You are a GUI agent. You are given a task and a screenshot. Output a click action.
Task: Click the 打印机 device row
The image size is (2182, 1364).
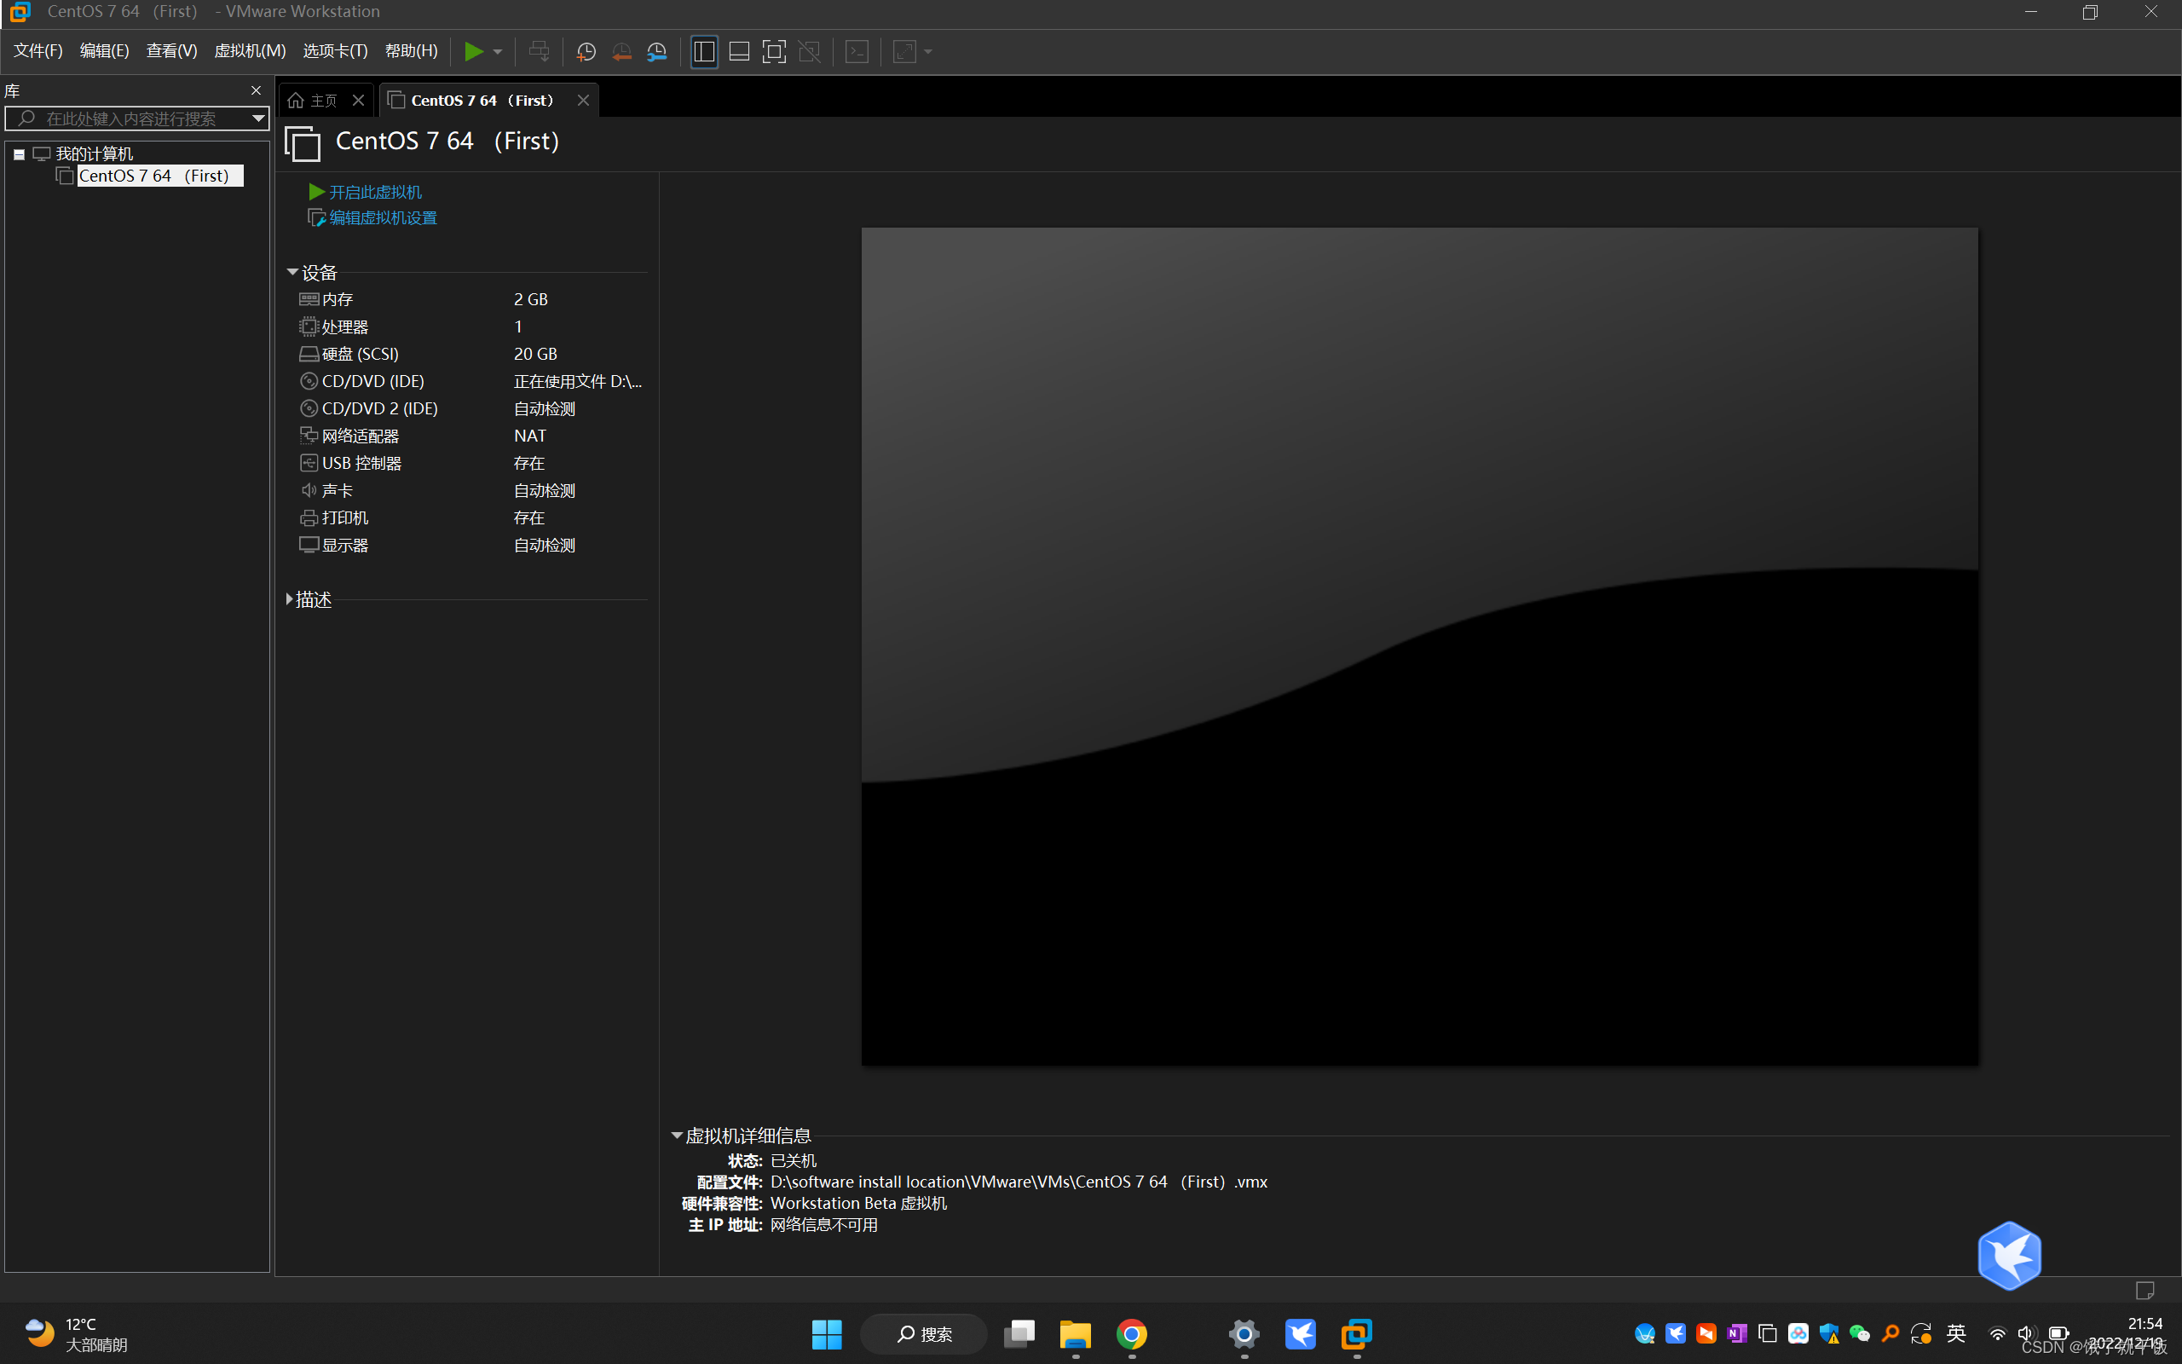(x=471, y=517)
